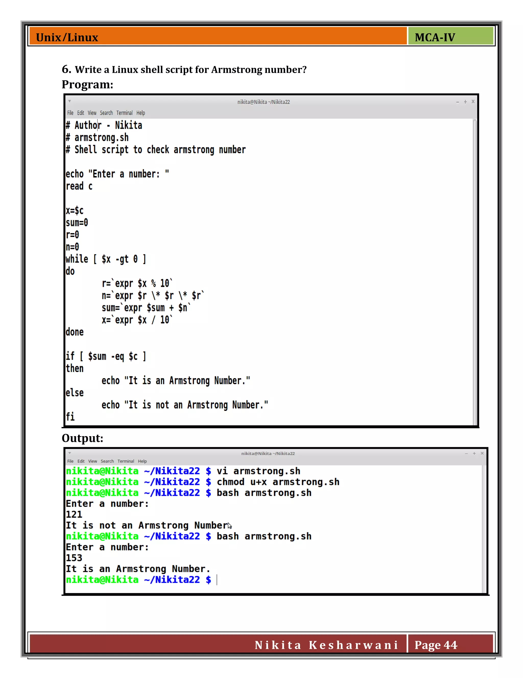523x678 pixels.
Task: Click echo "It is an Armstrong Number." line
Action: (x=176, y=380)
